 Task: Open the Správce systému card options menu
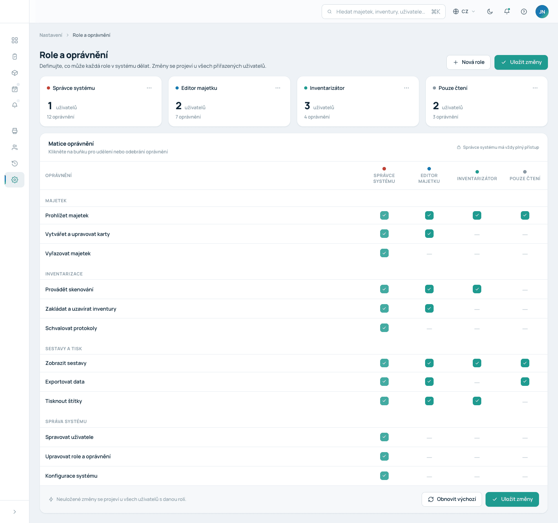[x=149, y=88]
